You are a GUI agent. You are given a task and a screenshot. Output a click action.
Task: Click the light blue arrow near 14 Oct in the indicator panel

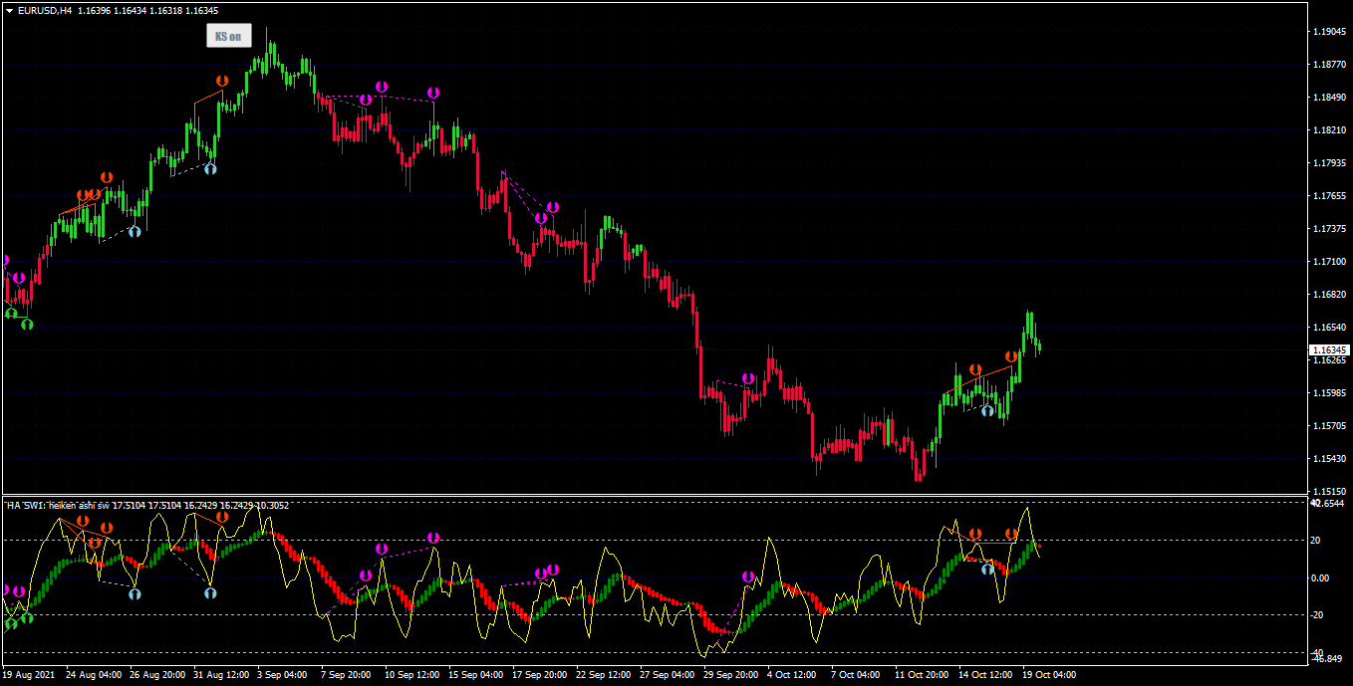point(987,570)
